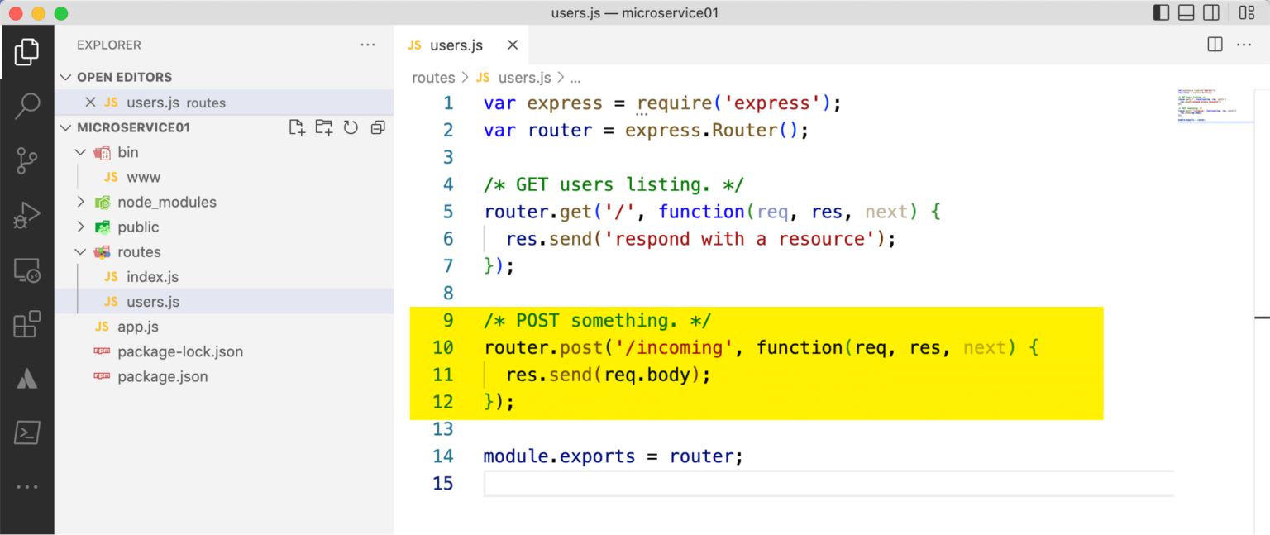Open app.js from the file tree
Viewport: 1270px width, 535px height.
137,327
